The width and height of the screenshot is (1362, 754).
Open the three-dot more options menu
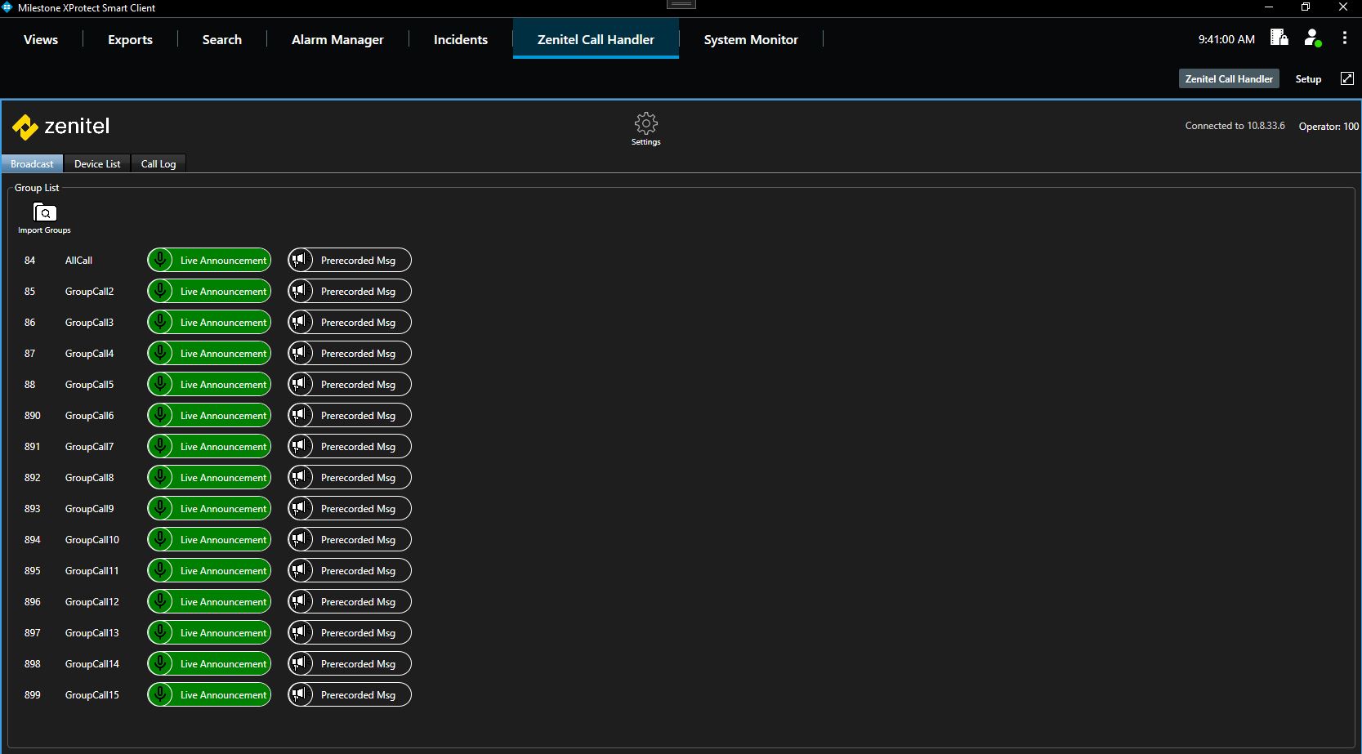(x=1344, y=38)
